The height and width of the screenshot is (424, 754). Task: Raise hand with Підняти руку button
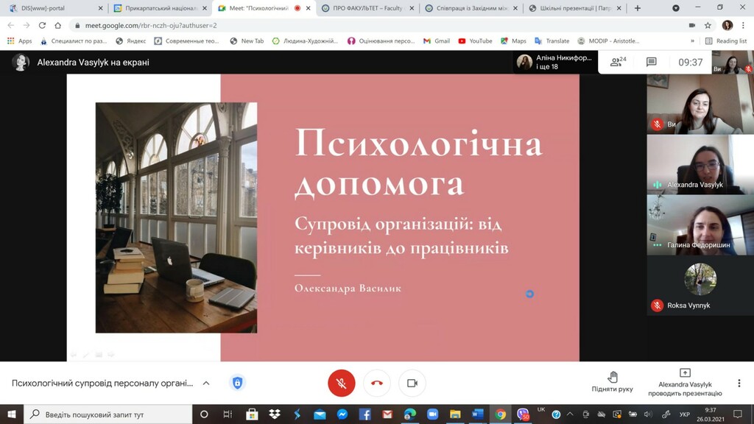(x=612, y=383)
